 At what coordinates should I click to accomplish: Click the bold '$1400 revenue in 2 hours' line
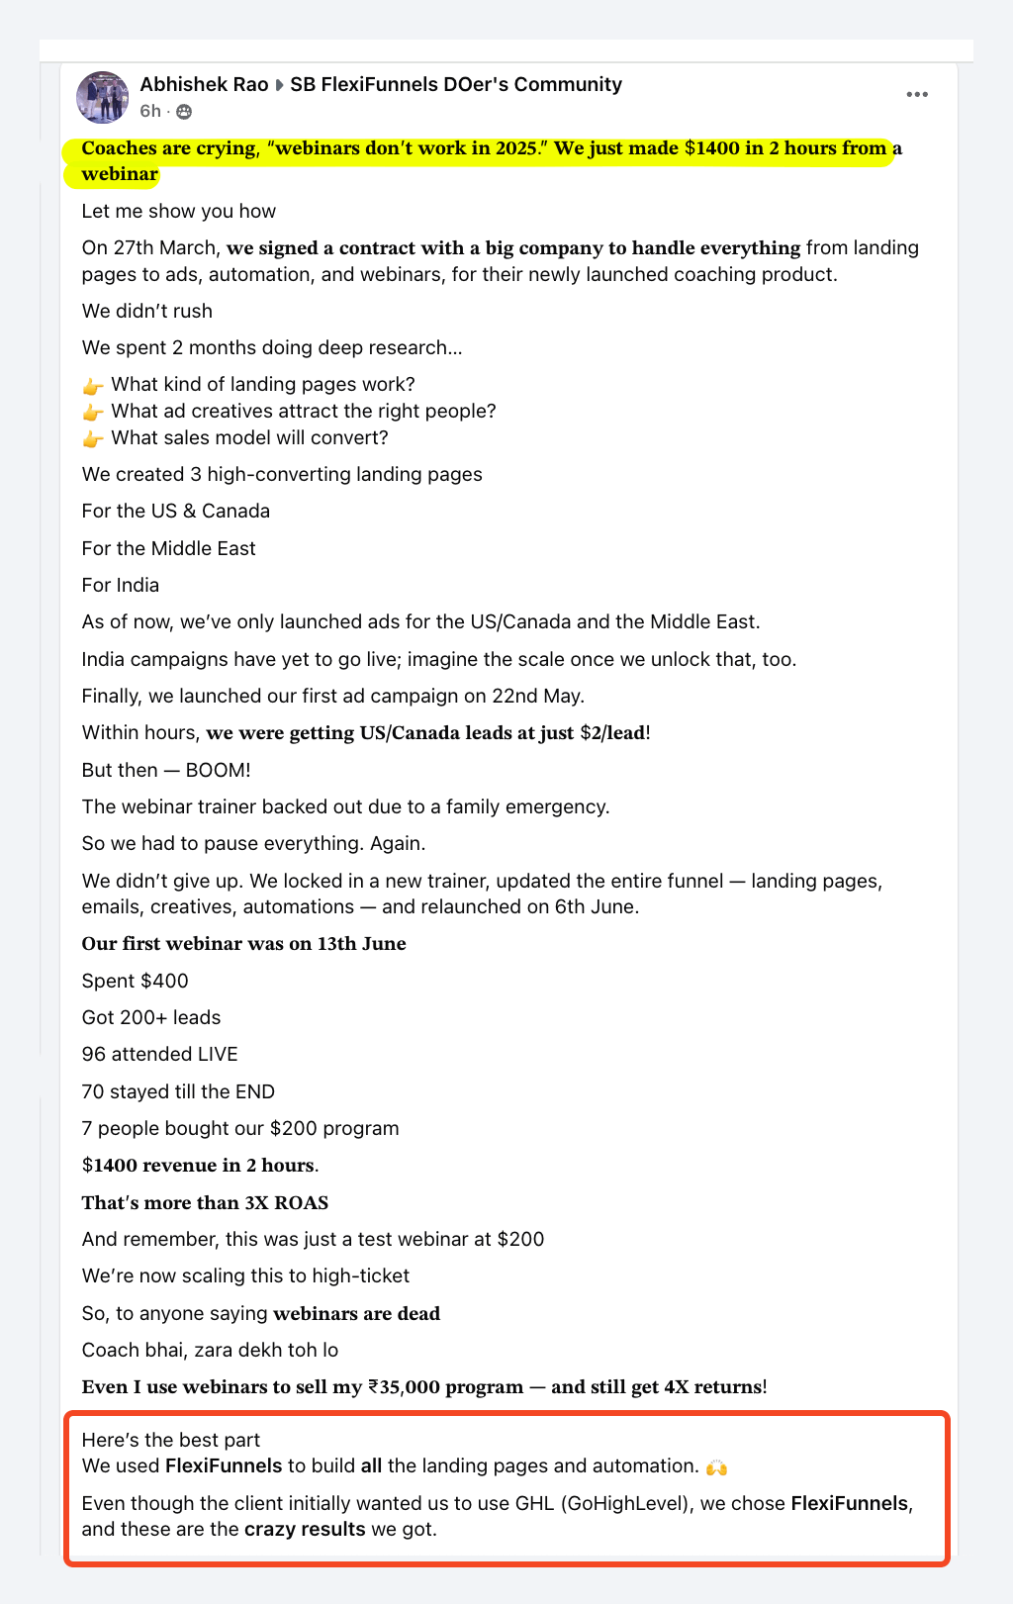click(199, 1166)
